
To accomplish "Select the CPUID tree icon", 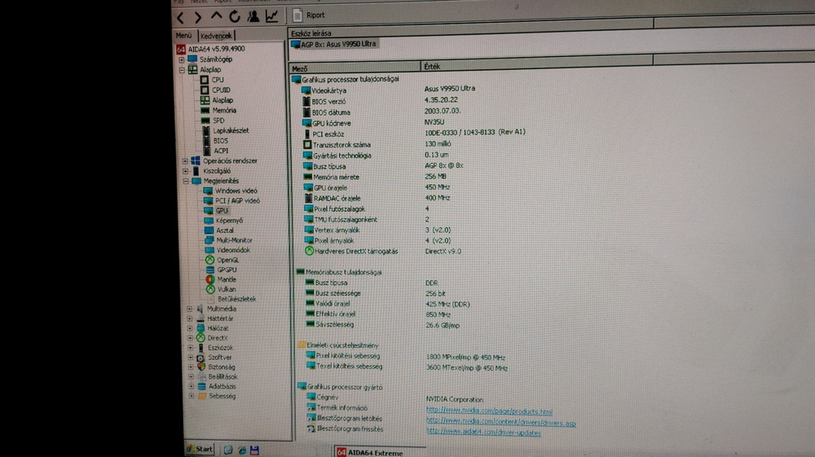I will [x=205, y=90].
